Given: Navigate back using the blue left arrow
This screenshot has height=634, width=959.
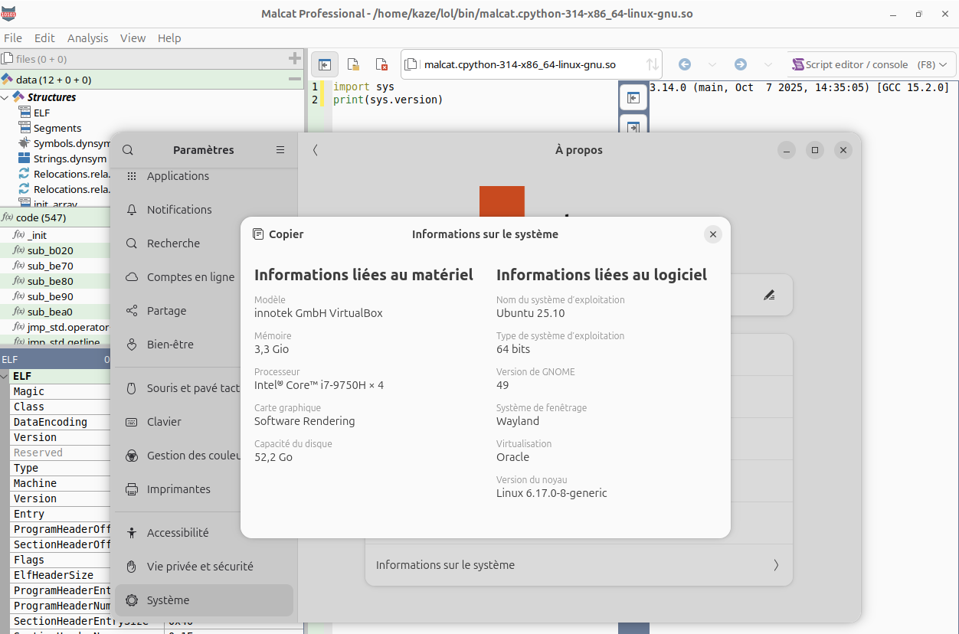Looking at the screenshot, I should click(x=684, y=64).
